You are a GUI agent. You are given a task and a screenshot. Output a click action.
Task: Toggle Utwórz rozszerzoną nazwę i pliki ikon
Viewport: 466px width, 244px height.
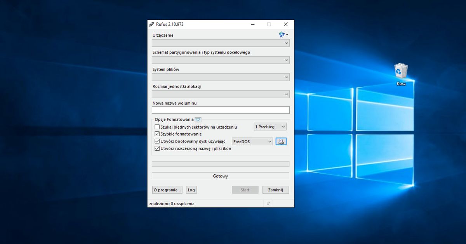coord(157,148)
